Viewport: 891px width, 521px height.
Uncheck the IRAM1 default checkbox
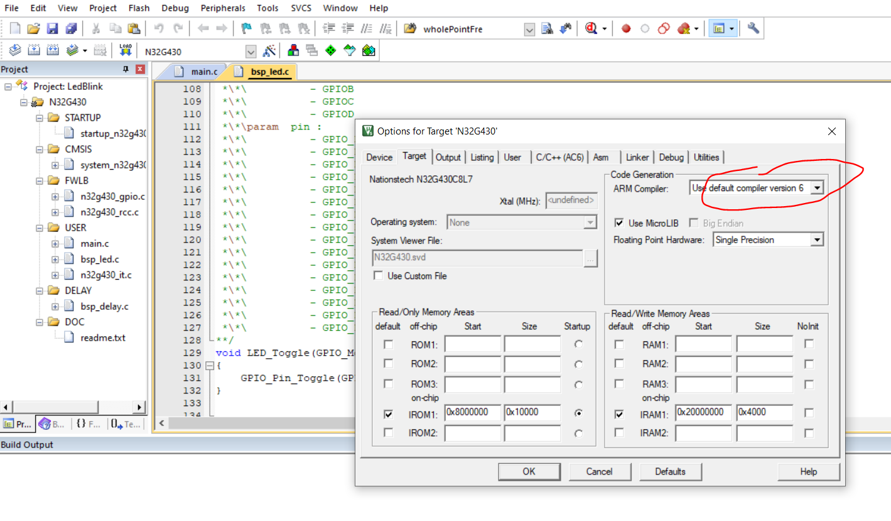point(620,414)
